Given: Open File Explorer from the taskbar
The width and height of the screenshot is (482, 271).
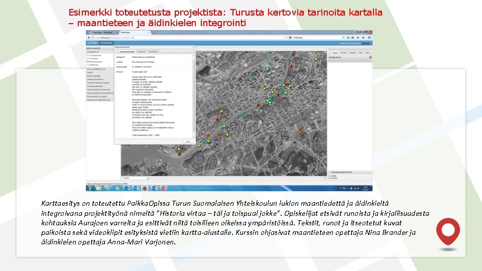Looking at the screenshot, I should 98,188.
